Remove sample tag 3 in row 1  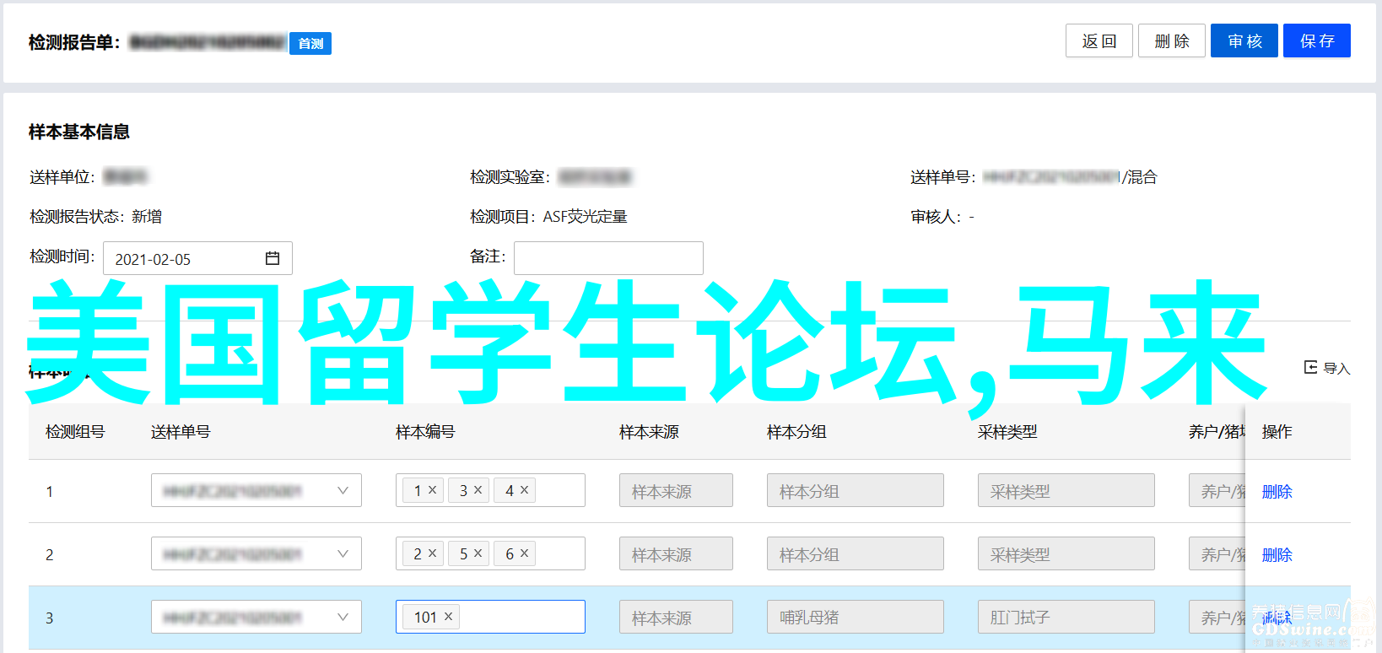[x=478, y=489]
